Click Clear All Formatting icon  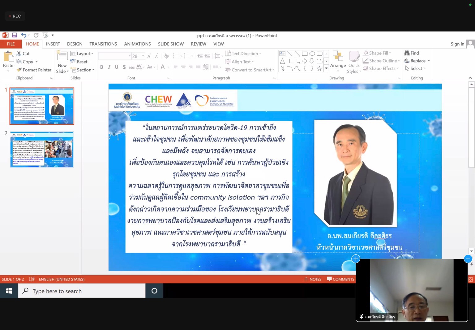click(x=166, y=56)
